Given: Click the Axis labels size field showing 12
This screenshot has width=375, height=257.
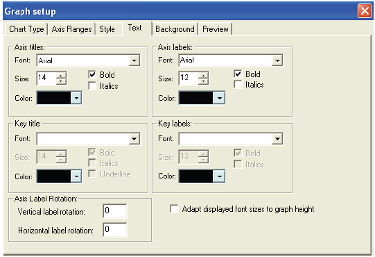Looking at the screenshot, I should coord(189,78).
